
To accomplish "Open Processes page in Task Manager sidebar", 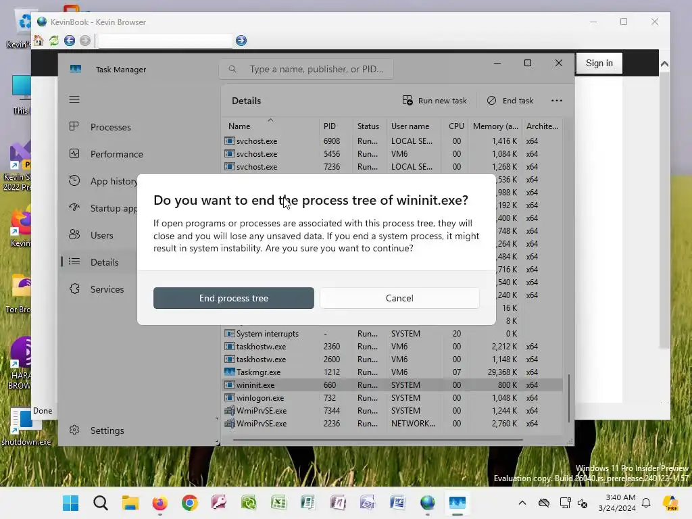I will tap(110, 127).
